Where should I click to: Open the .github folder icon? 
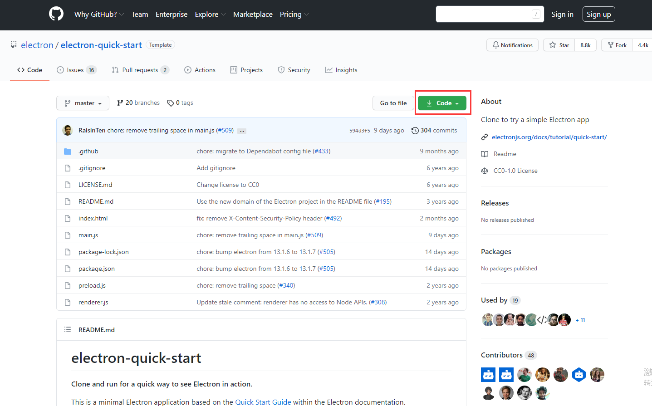(68, 151)
